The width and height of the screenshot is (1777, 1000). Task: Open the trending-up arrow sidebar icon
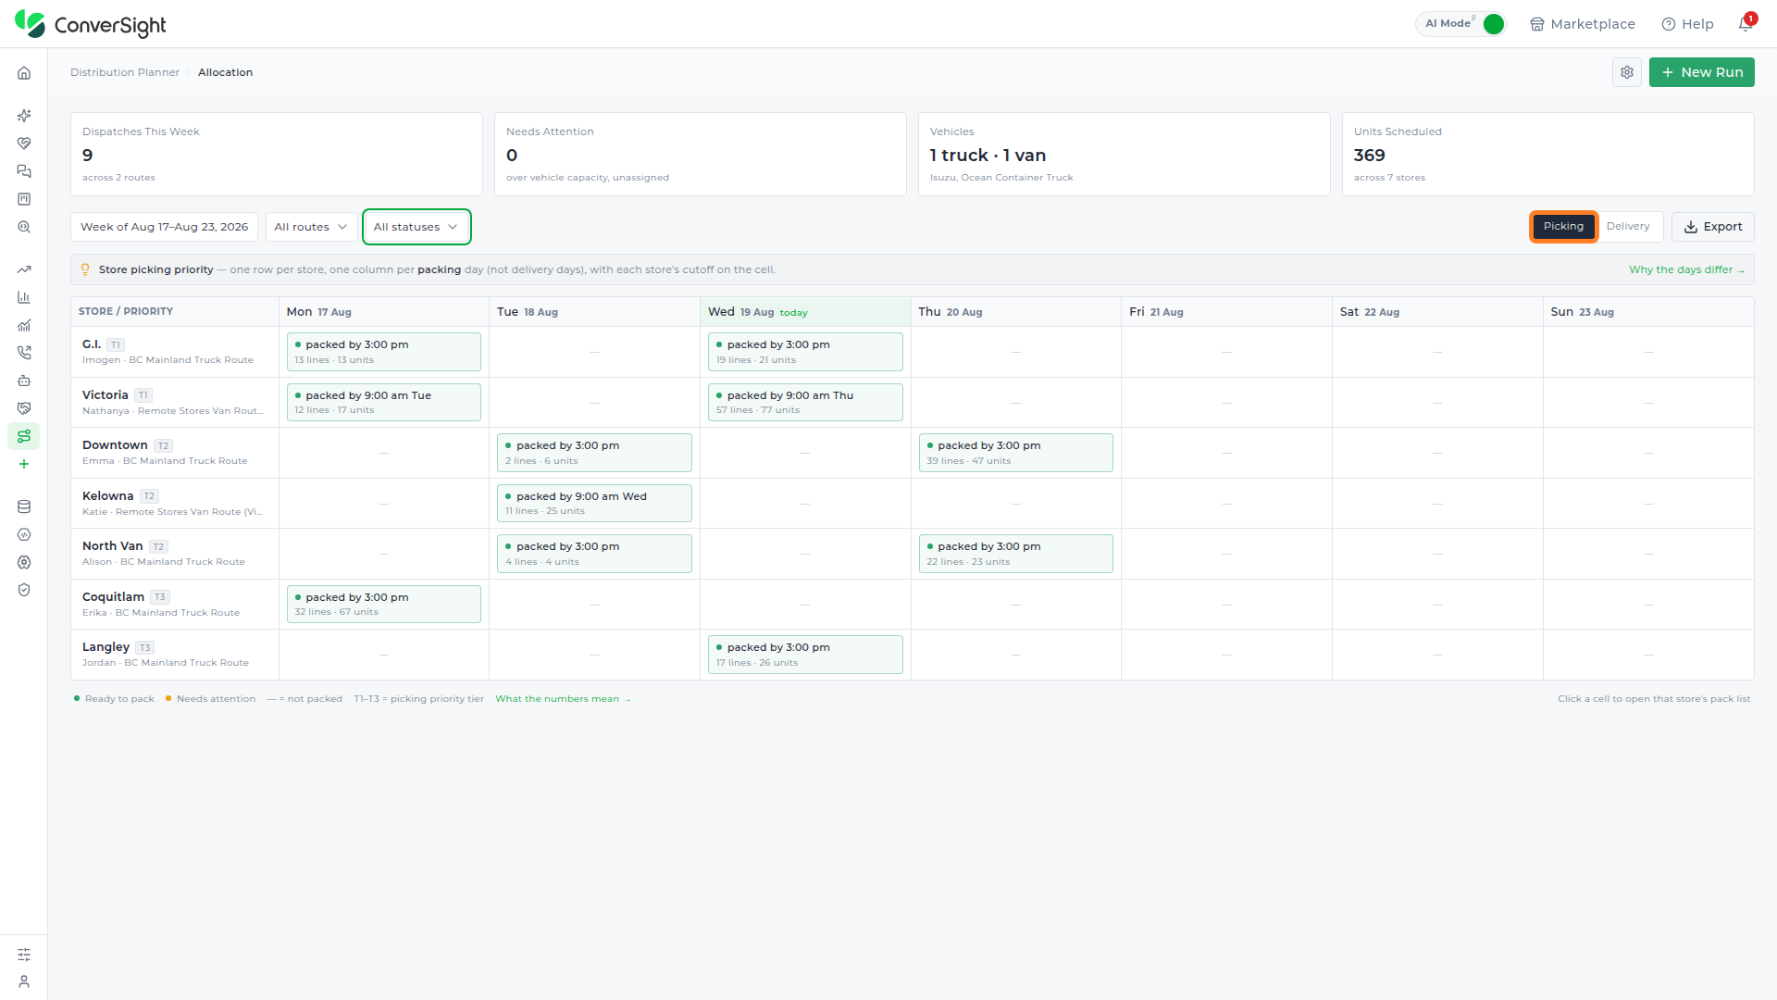[x=24, y=269]
